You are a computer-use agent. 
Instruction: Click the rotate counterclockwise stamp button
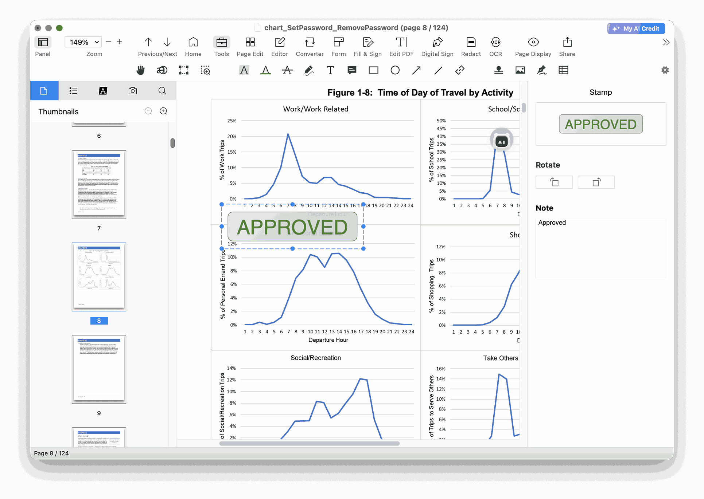(x=596, y=182)
